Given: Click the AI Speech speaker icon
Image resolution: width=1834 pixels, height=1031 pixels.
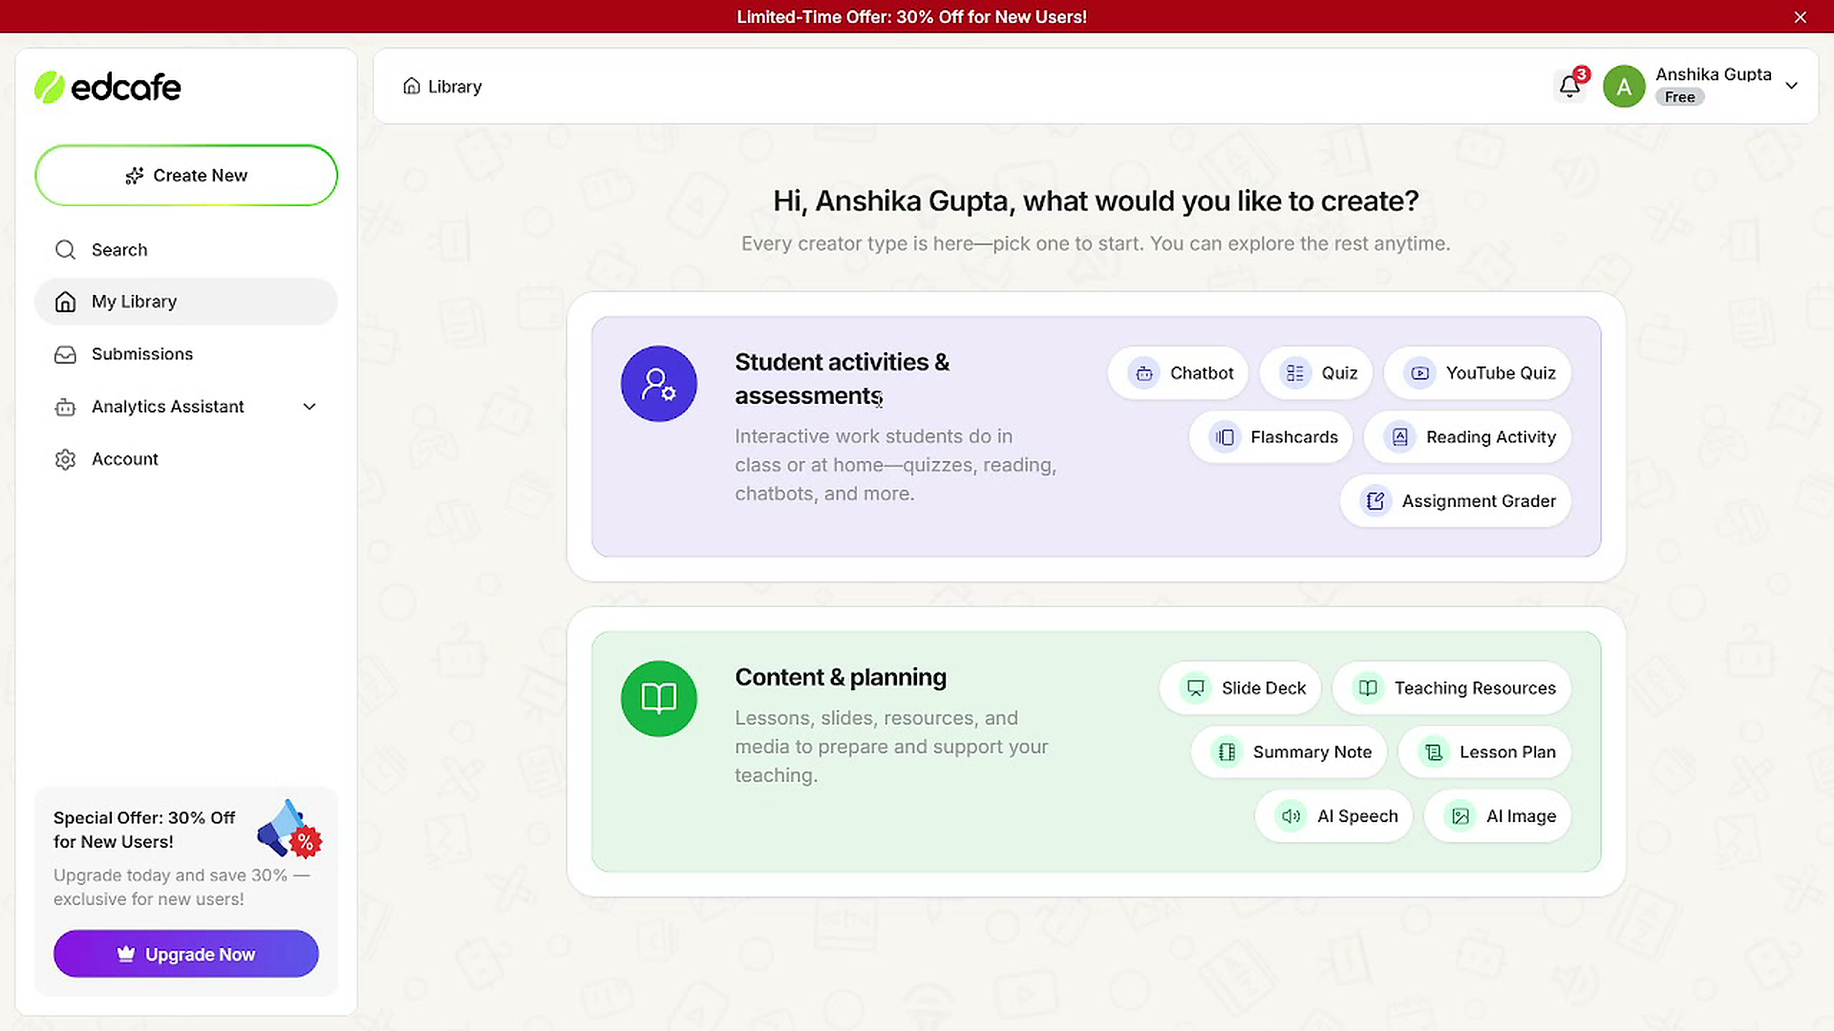Looking at the screenshot, I should 1291,816.
